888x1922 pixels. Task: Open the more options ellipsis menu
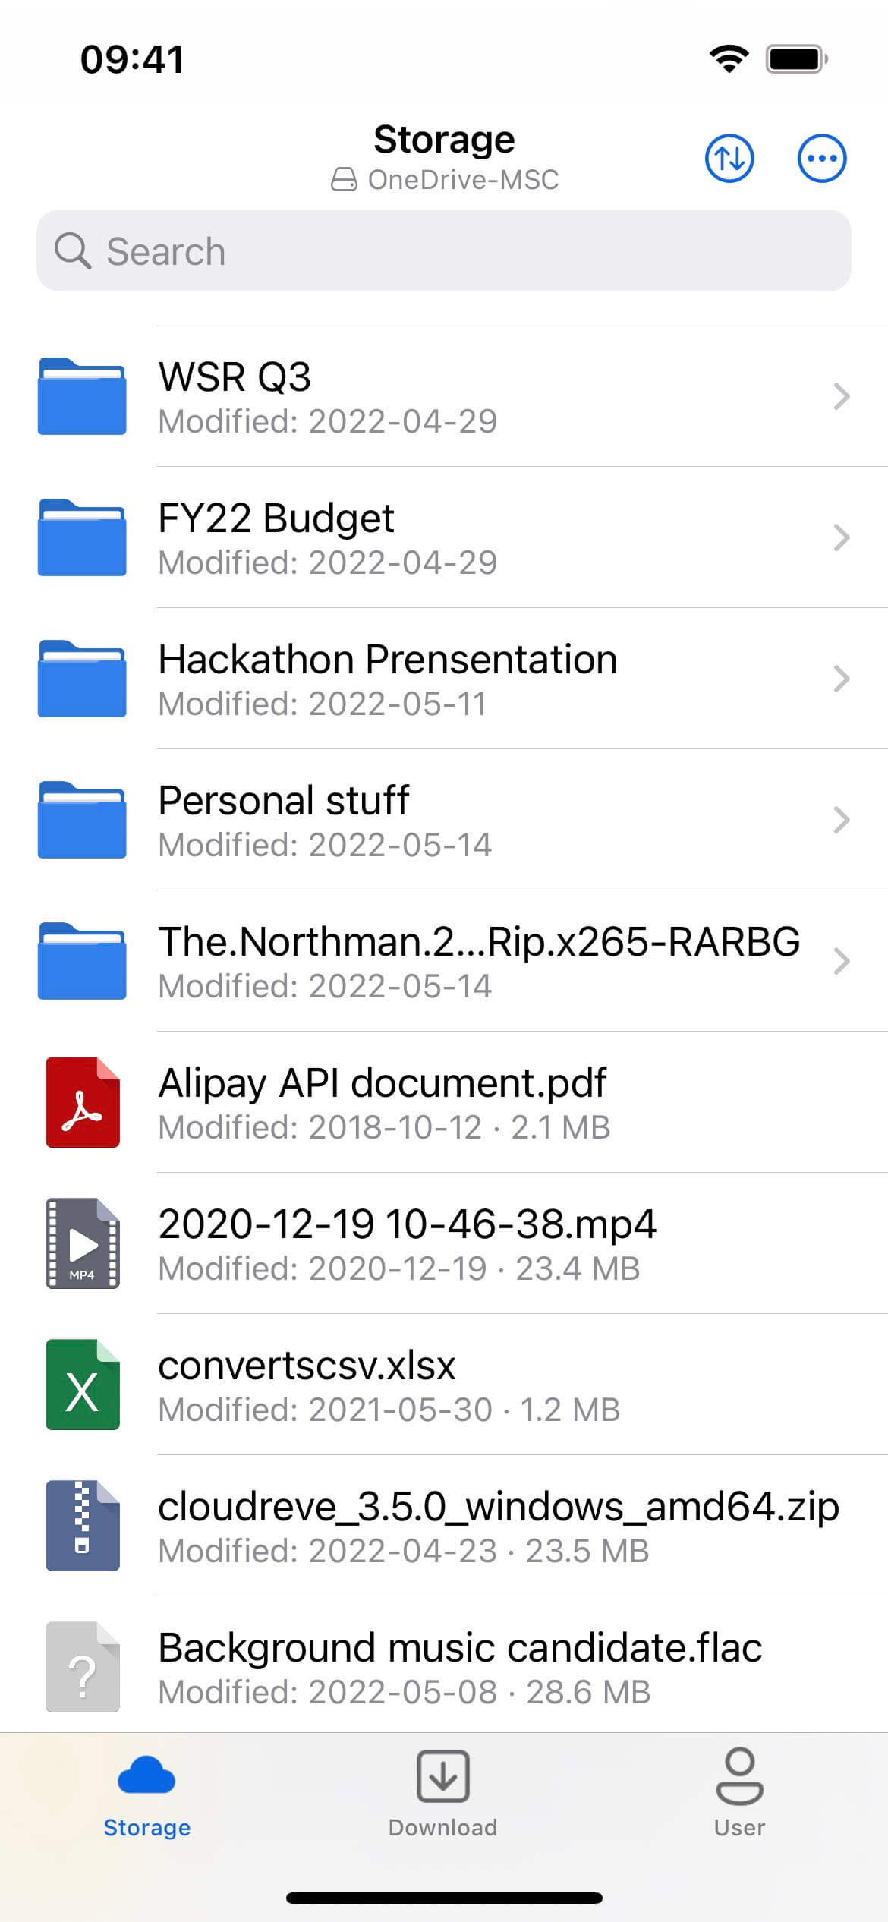[x=821, y=159]
